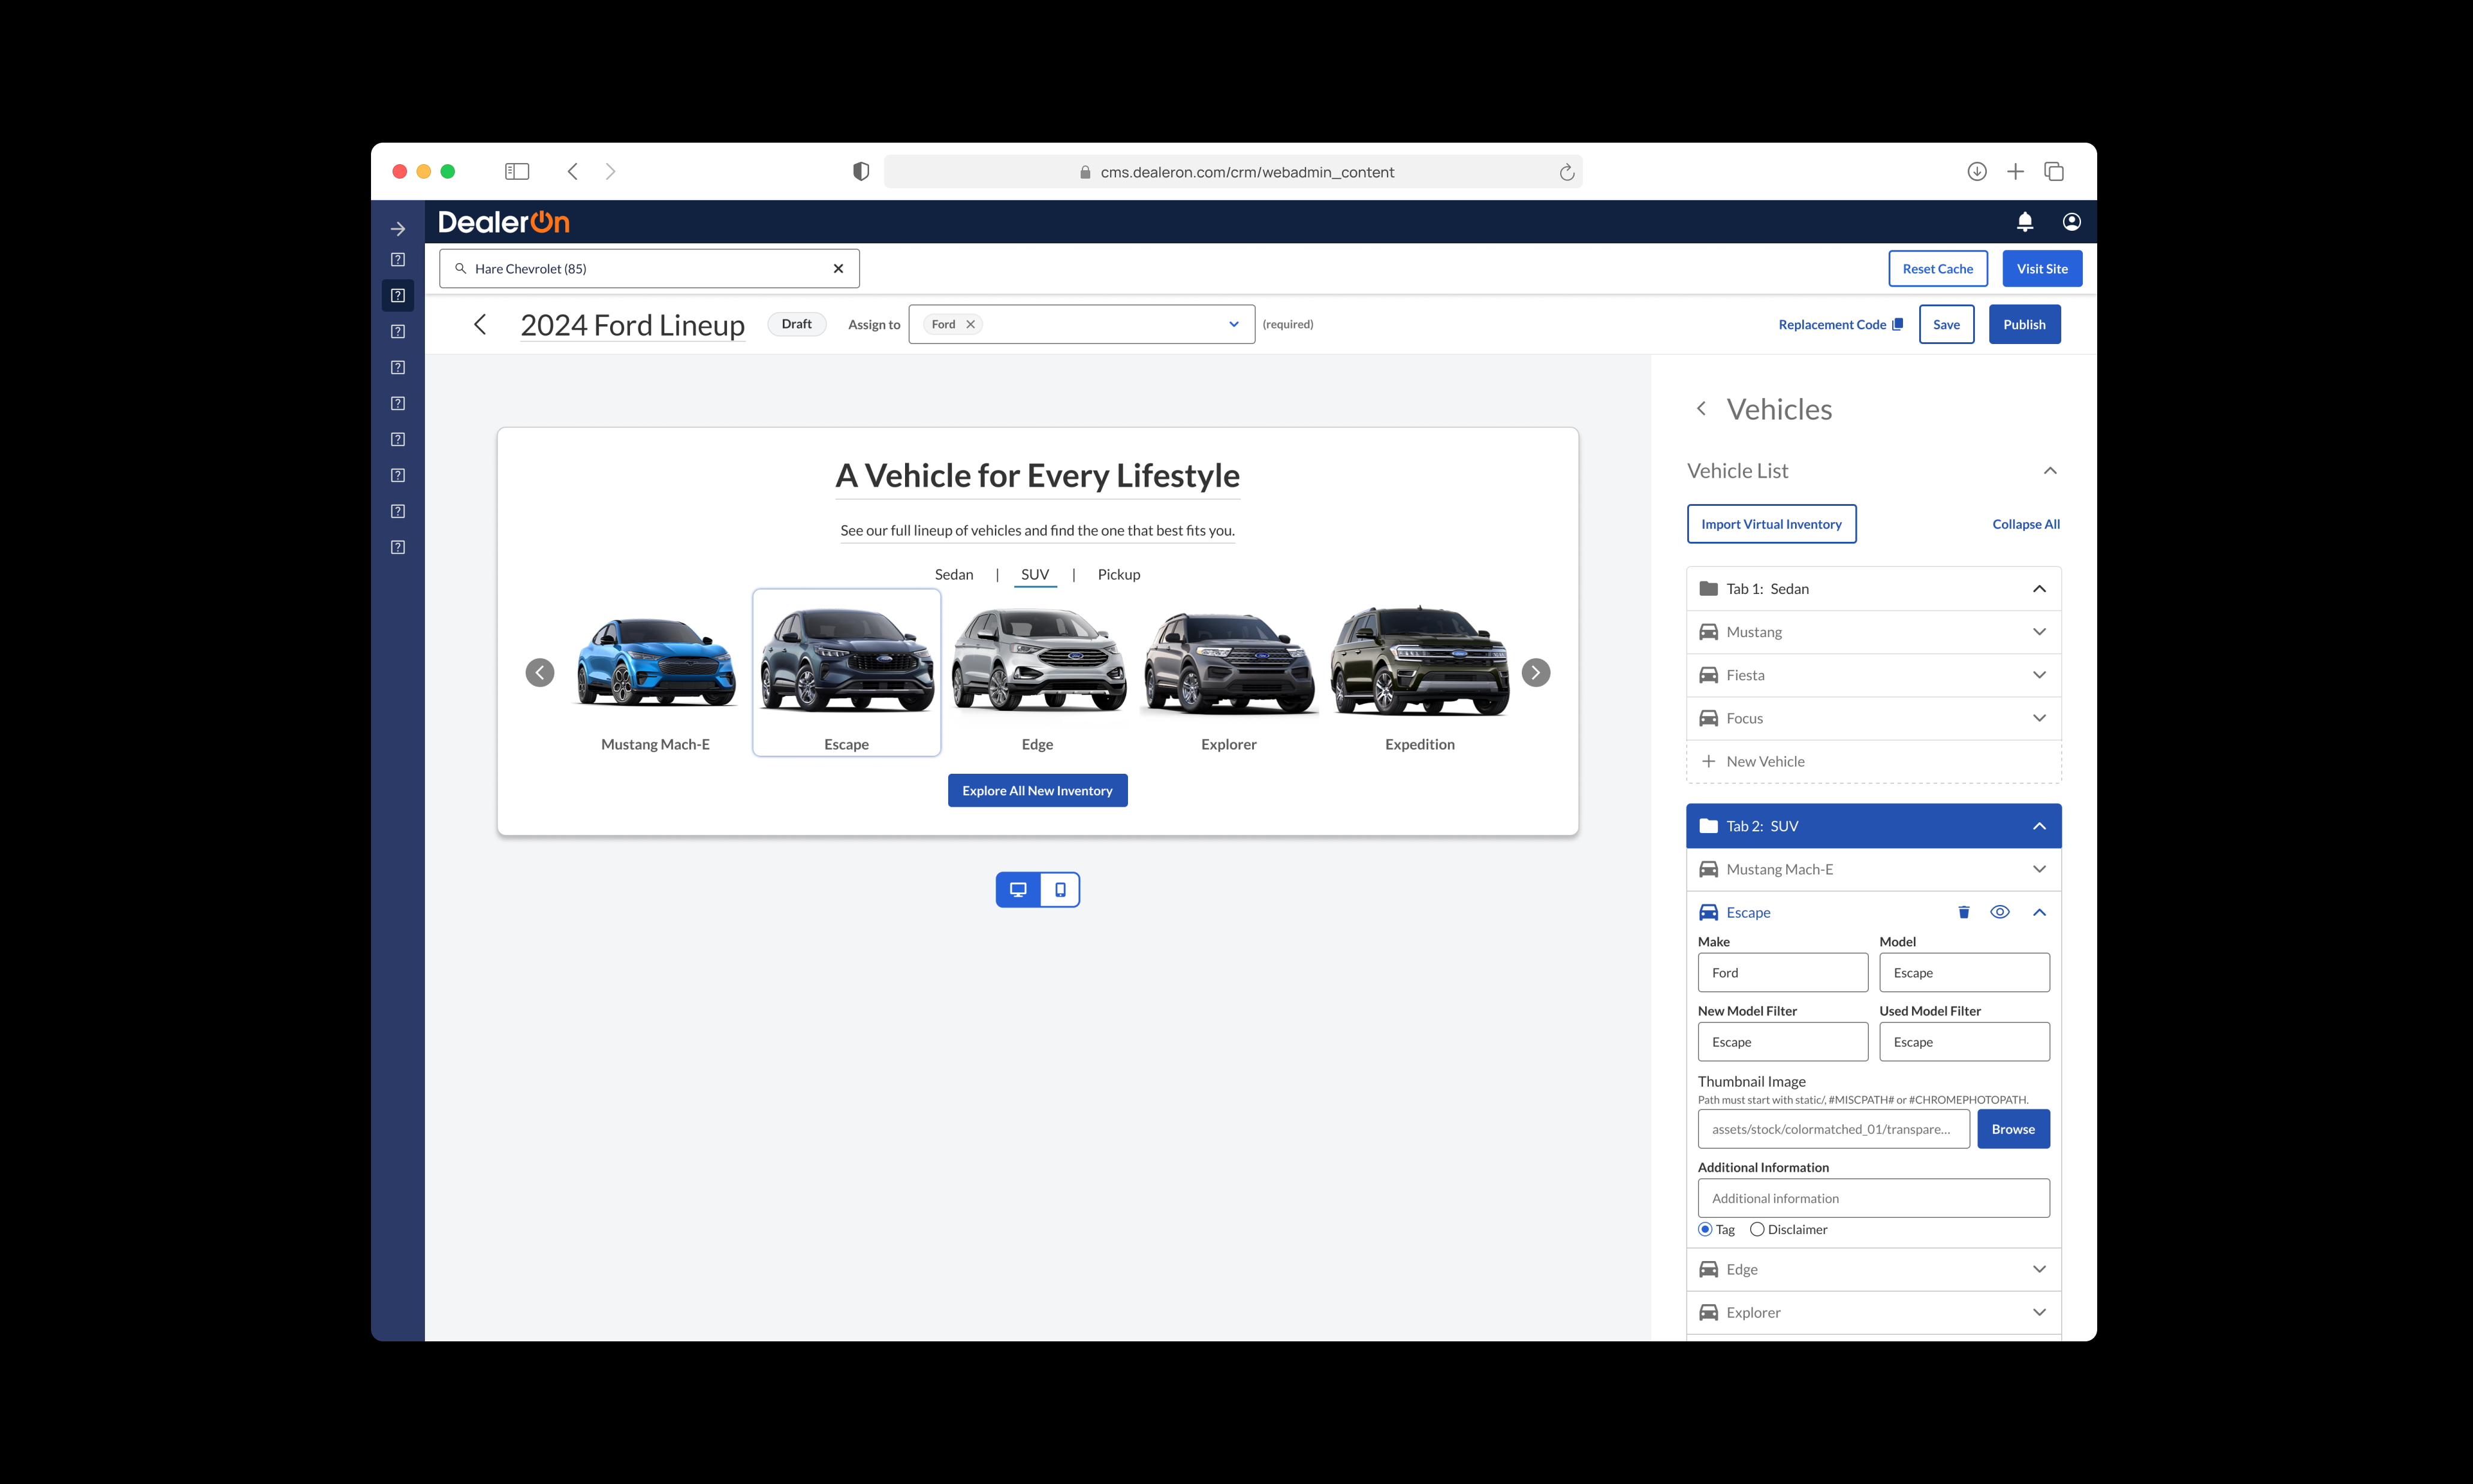Toggle Escape vehicle visibility eye
This screenshot has height=1484, width=2473.
point(2000,912)
